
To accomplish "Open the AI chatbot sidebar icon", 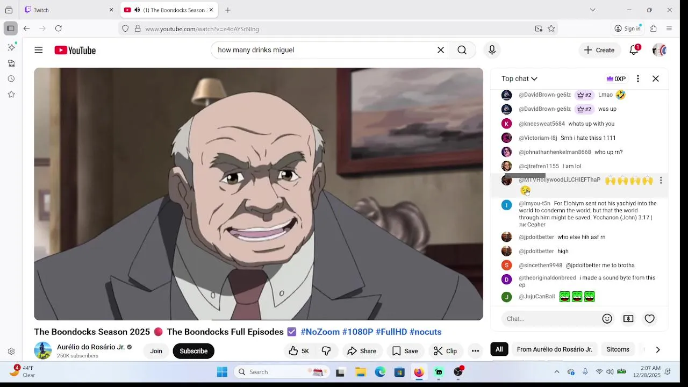I will point(11,47).
